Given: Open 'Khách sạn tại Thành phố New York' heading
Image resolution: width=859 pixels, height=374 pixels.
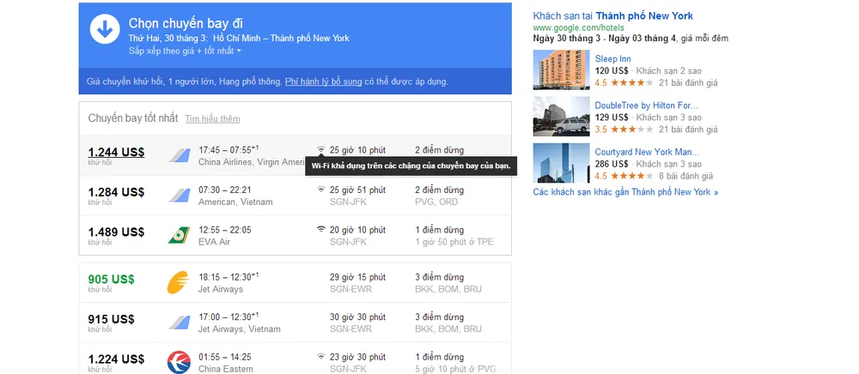Looking at the screenshot, I should (612, 15).
